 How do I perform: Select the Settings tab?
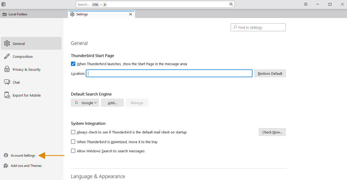[101, 14]
